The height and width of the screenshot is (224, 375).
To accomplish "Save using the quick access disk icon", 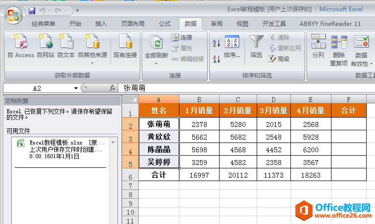I will click(x=32, y=10).
